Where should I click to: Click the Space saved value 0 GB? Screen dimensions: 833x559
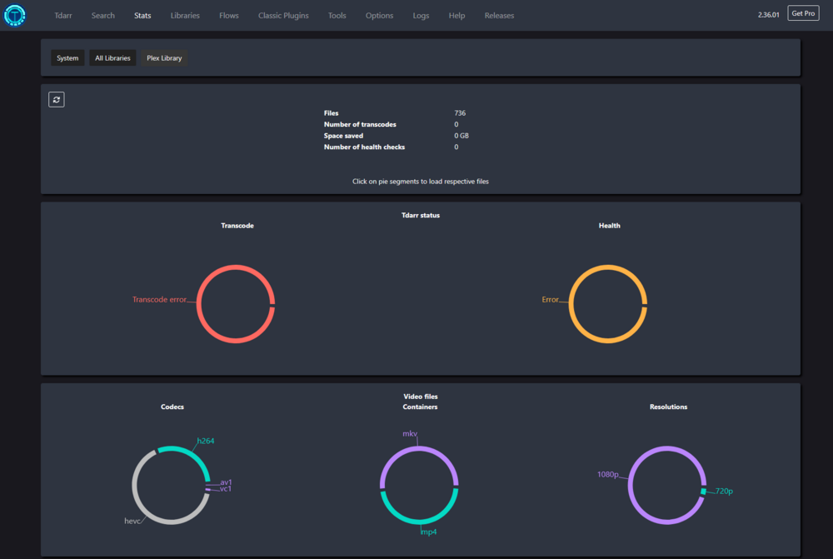pos(461,136)
